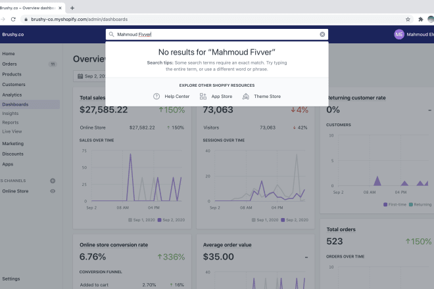The width and height of the screenshot is (434, 289).
Task: View Online Store with the eye icon
Action: click(53, 191)
